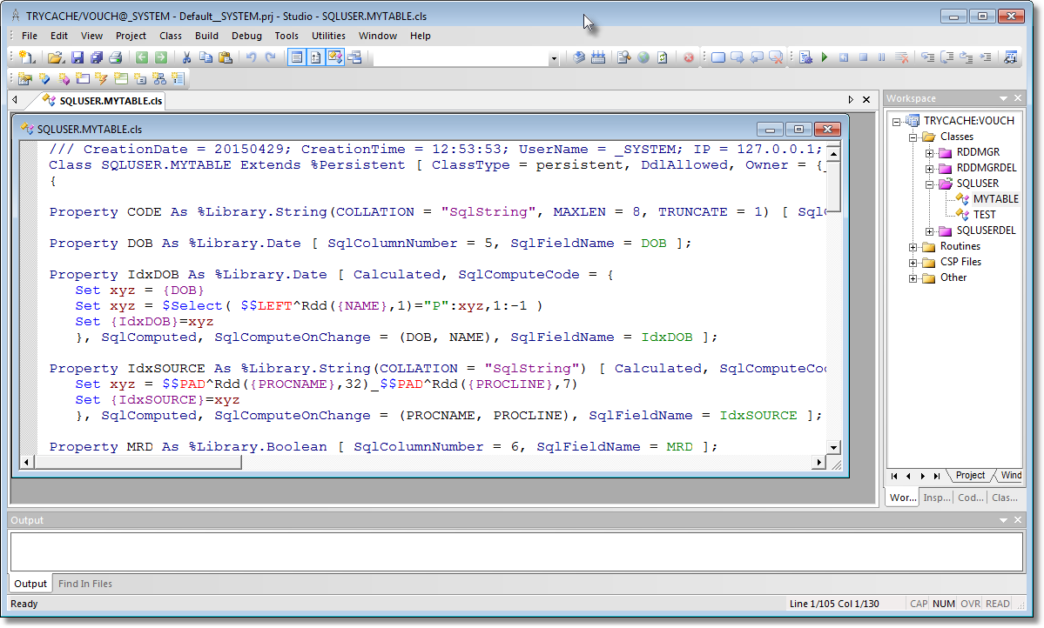Expand the RDDMGR package node
The image size is (1044, 628).
pos(929,153)
